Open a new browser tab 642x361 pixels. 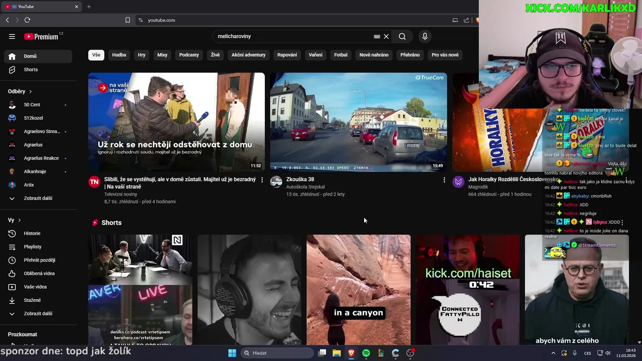[89, 7]
